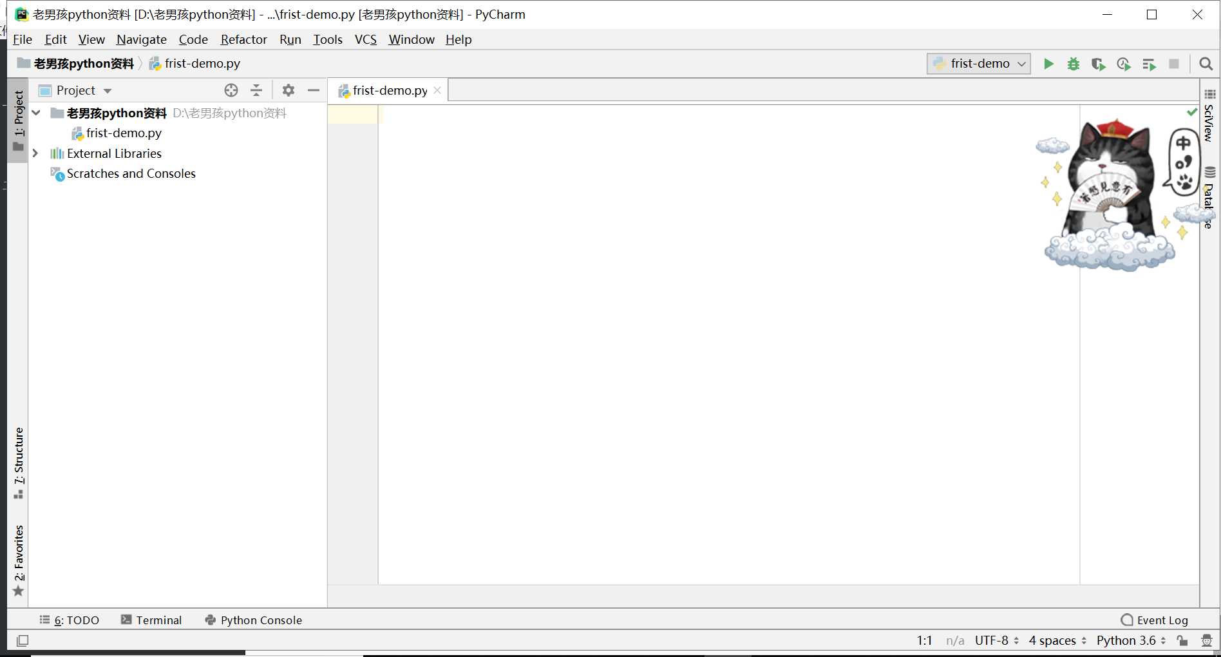The image size is (1221, 657).
Task: Select External Libraries tree label
Action: click(x=114, y=153)
